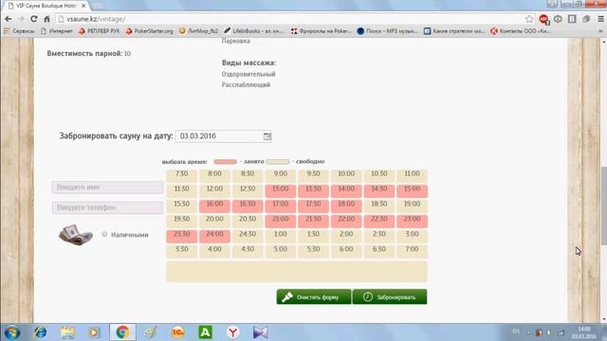Select the 9:00 time slot
The height and width of the screenshot is (341, 607).
click(x=281, y=176)
